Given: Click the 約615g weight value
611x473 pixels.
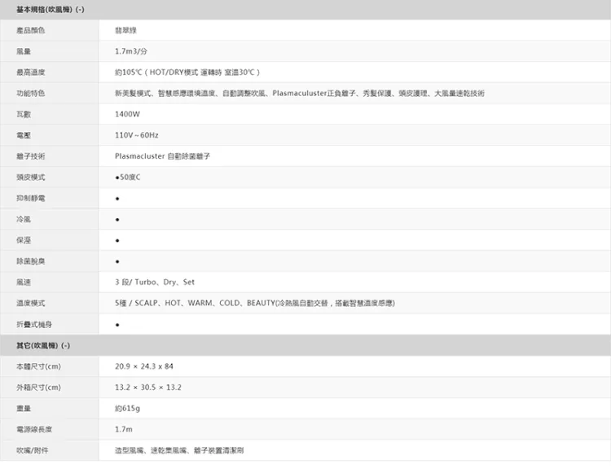Looking at the screenshot, I should [128, 408].
